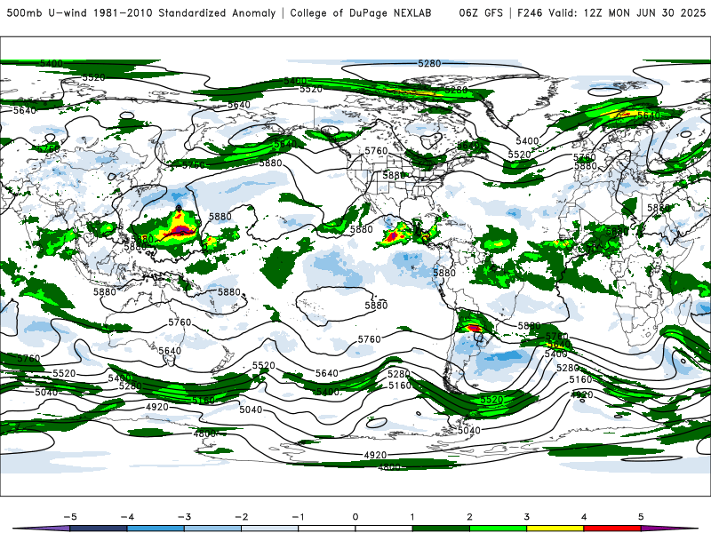Click the "06Z GFS" model run text
The image size is (711, 533).
coord(481,13)
